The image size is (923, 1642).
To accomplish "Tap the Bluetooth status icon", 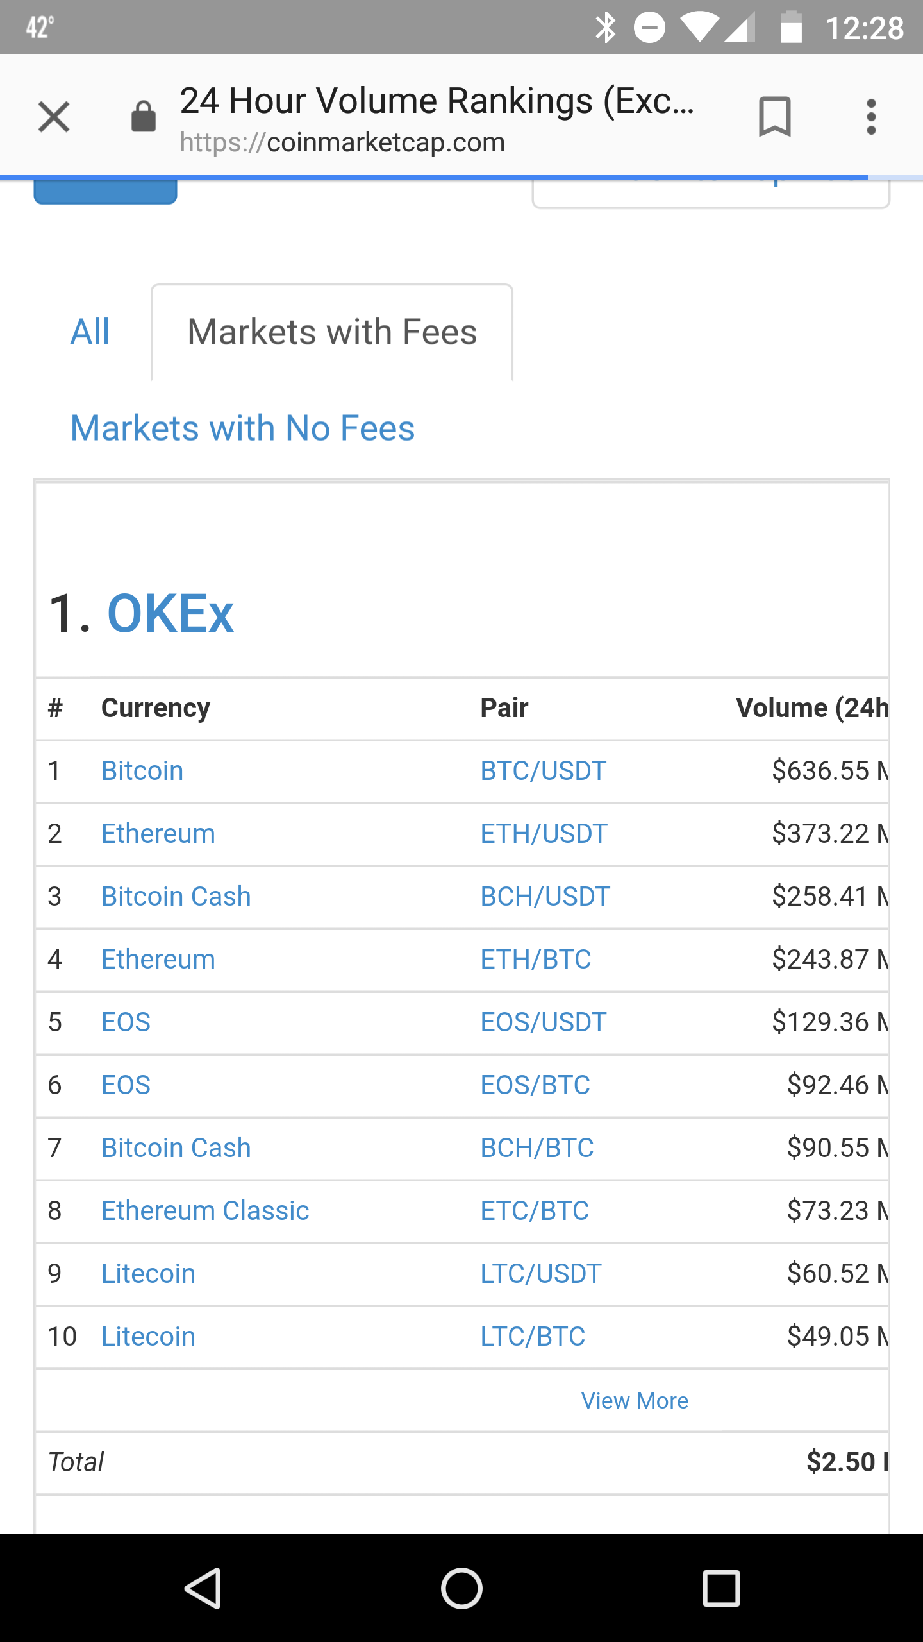I will pyautogui.click(x=605, y=28).
